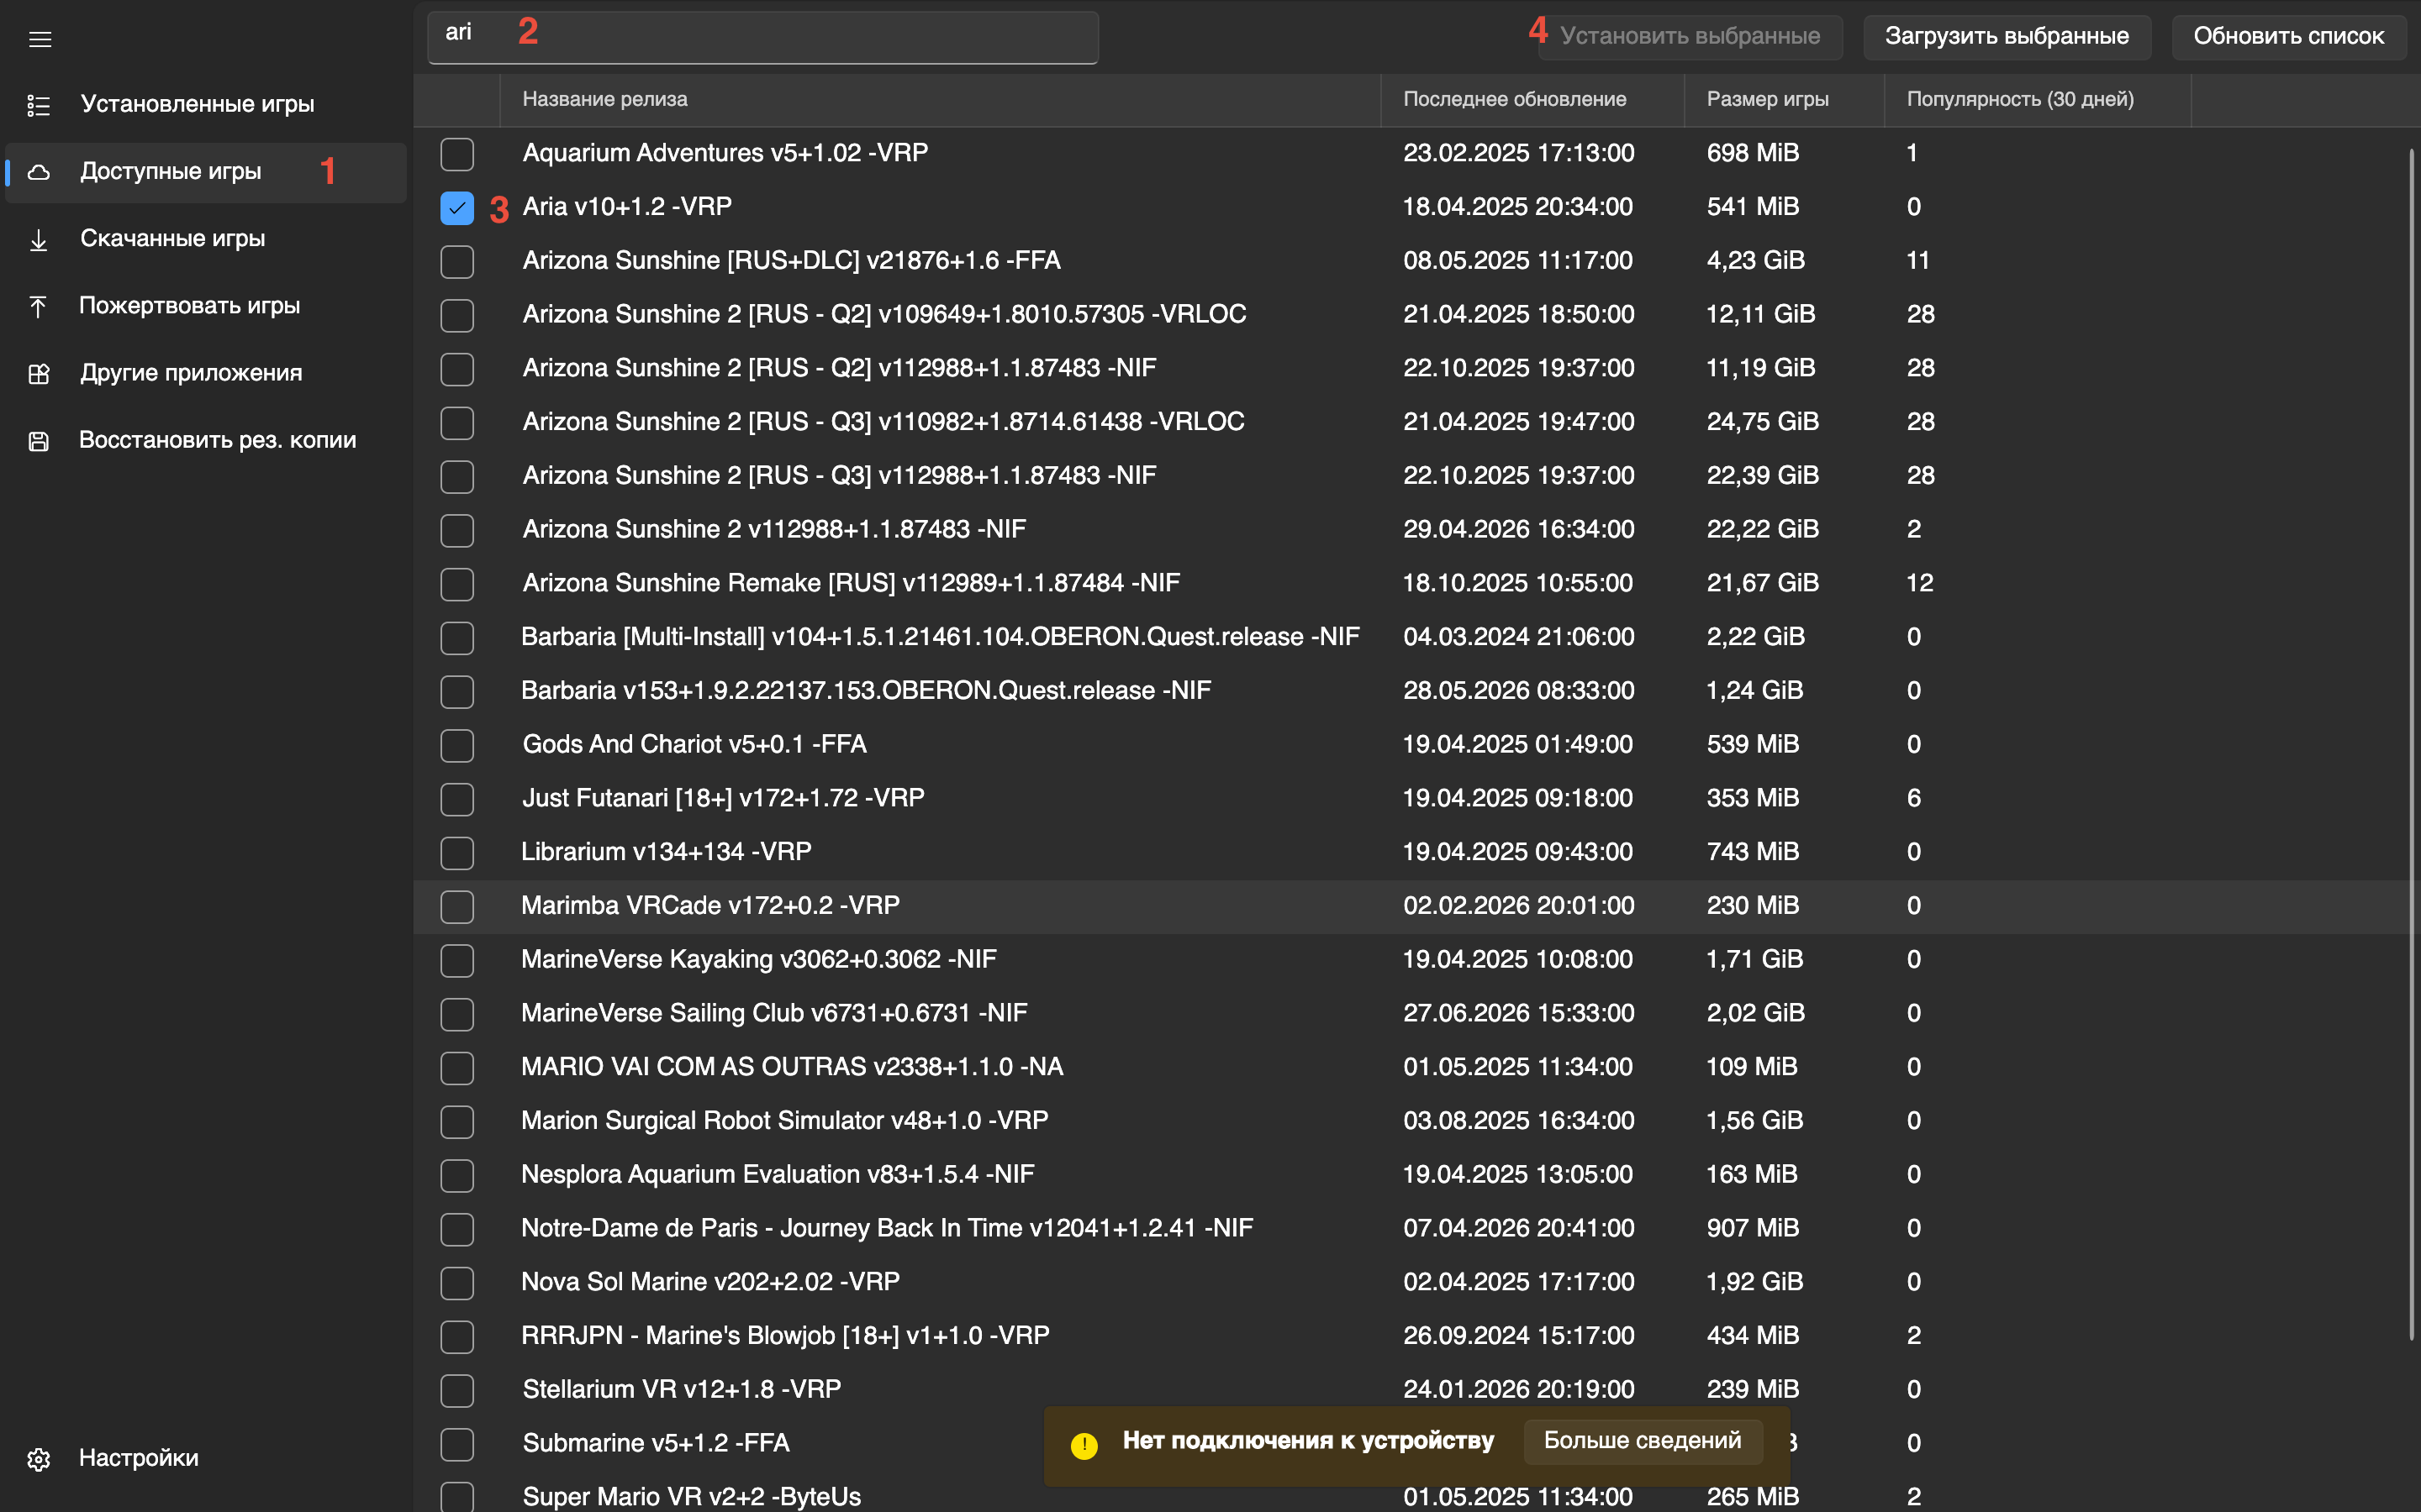Check Submarine v5+1.2 -FFA checkbox
Viewport: 2421px width, 1512px height.
coord(457,1444)
